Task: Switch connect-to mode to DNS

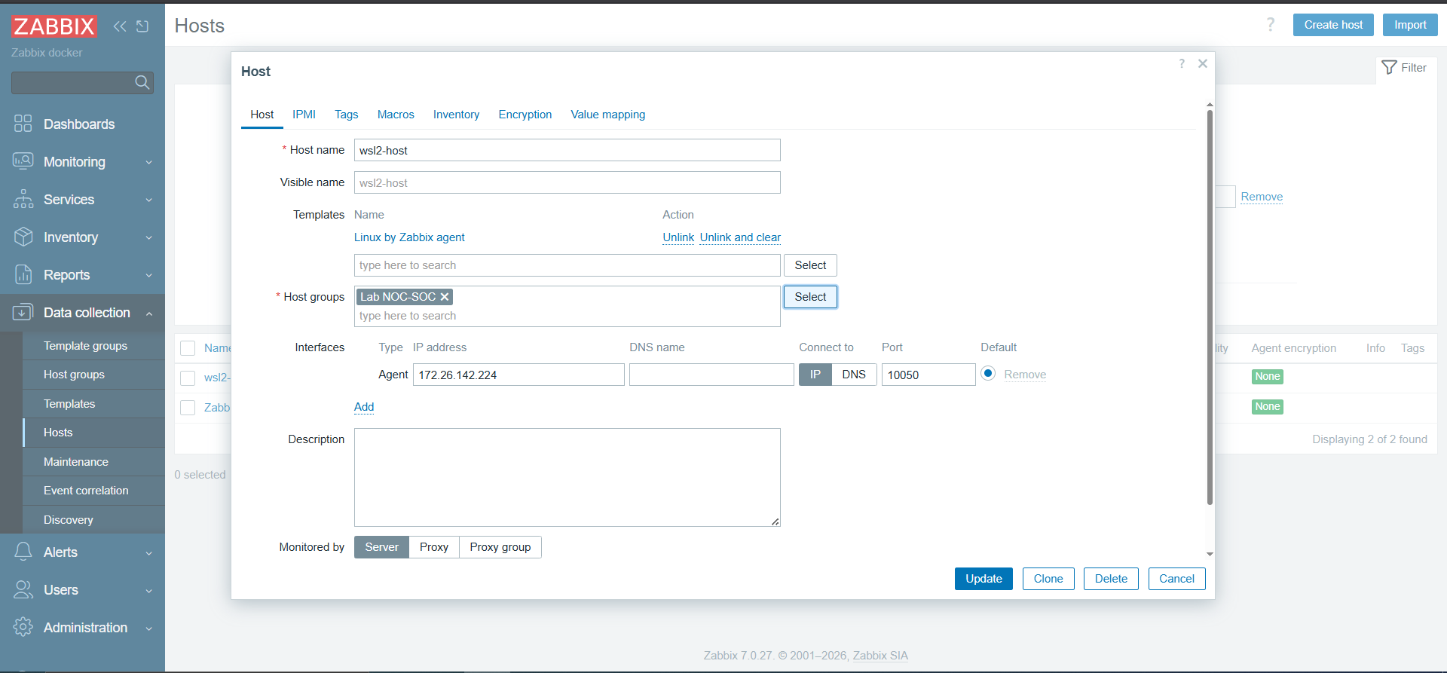Action: pos(854,375)
